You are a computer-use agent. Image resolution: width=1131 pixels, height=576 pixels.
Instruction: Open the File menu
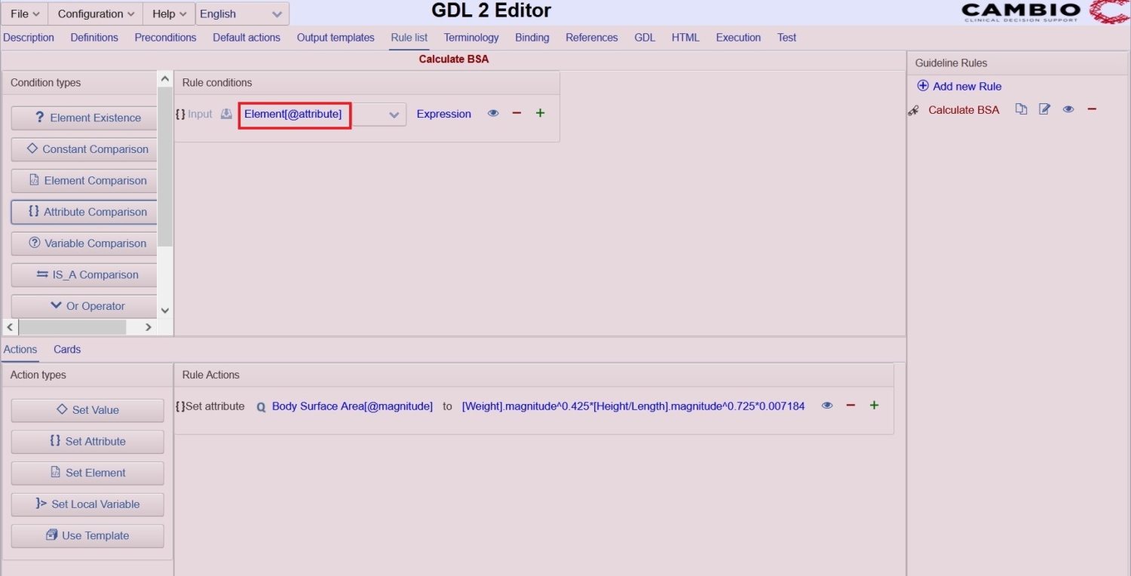coord(23,13)
